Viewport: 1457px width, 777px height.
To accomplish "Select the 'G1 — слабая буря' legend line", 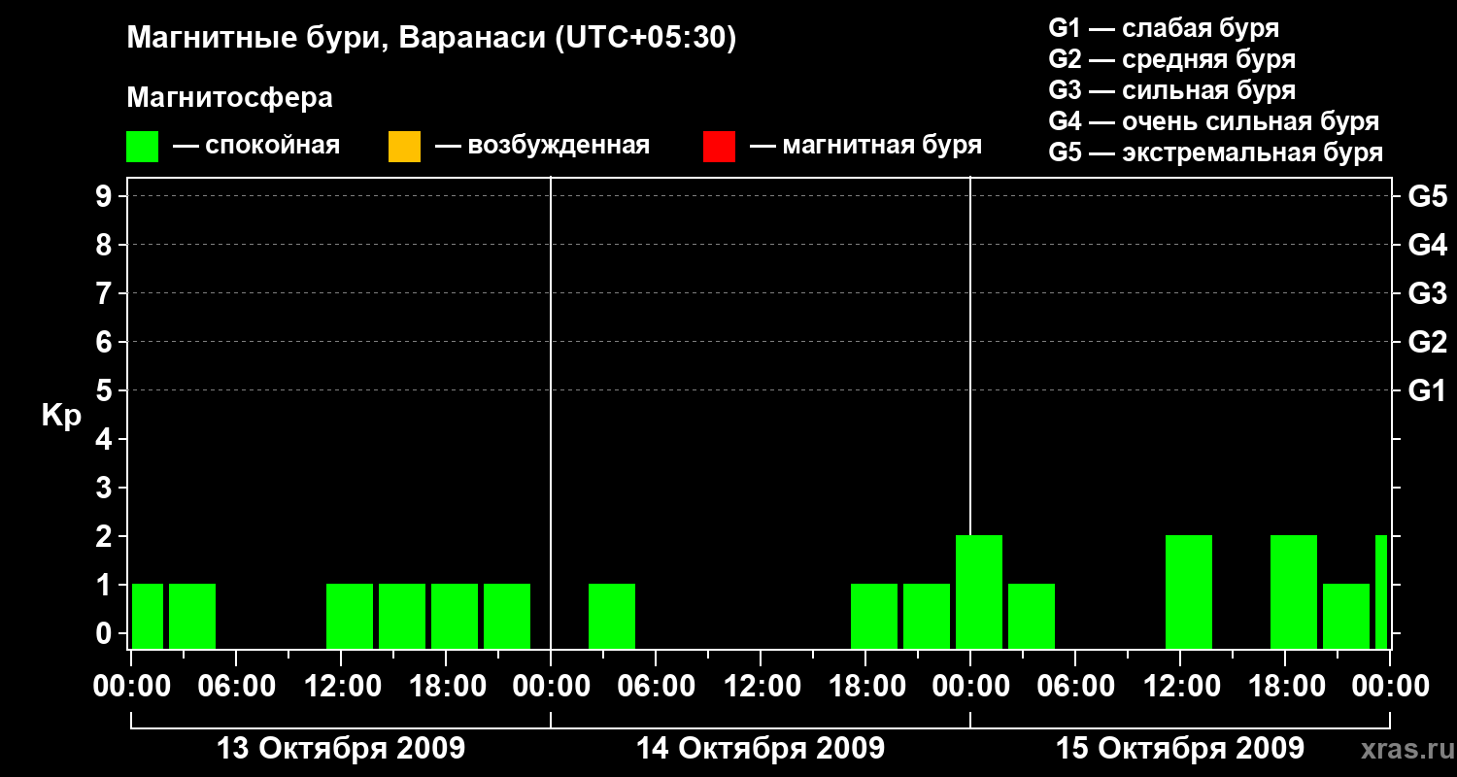I will click(1164, 27).
